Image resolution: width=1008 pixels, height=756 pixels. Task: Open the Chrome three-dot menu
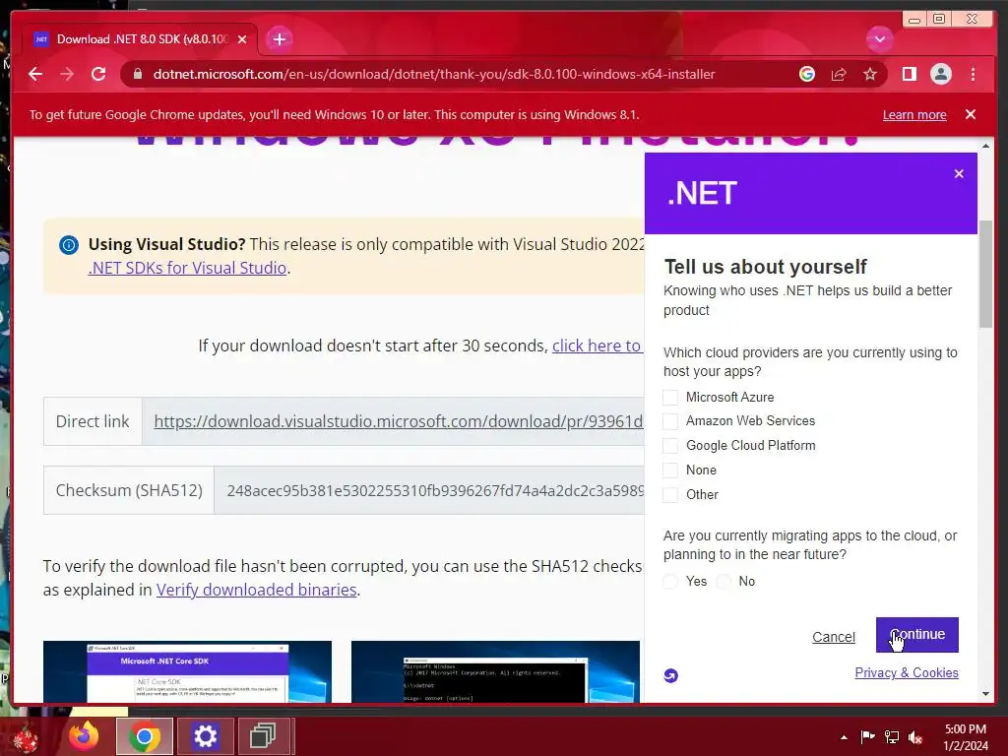(973, 74)
